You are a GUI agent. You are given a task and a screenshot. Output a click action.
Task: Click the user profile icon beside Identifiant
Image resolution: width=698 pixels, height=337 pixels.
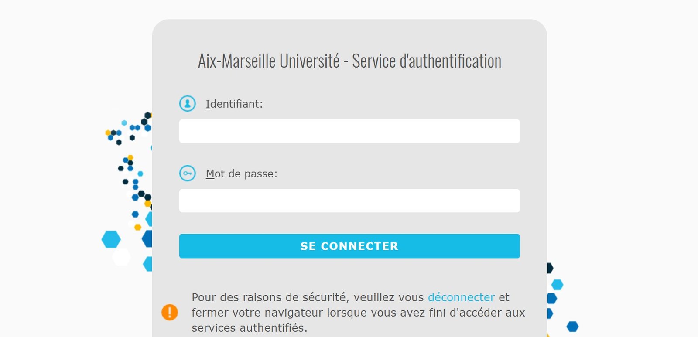click(188, 104)
